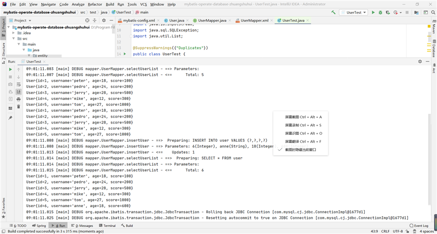Expand the .idea folder

pyautogui.click(x=13, y=33)
